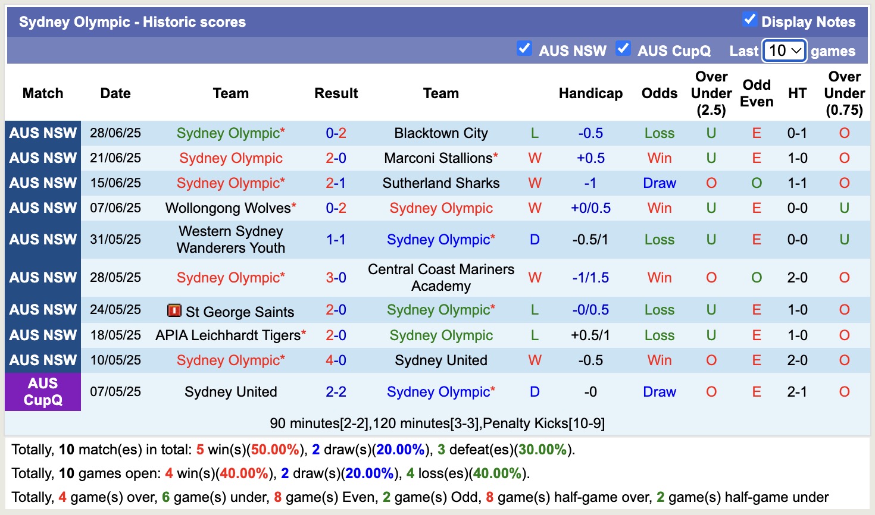The width and height of the screenshot is (875, 515).
Task: Open Sydney United page from 10/05/25 row
Action: (x=440, y=360)
